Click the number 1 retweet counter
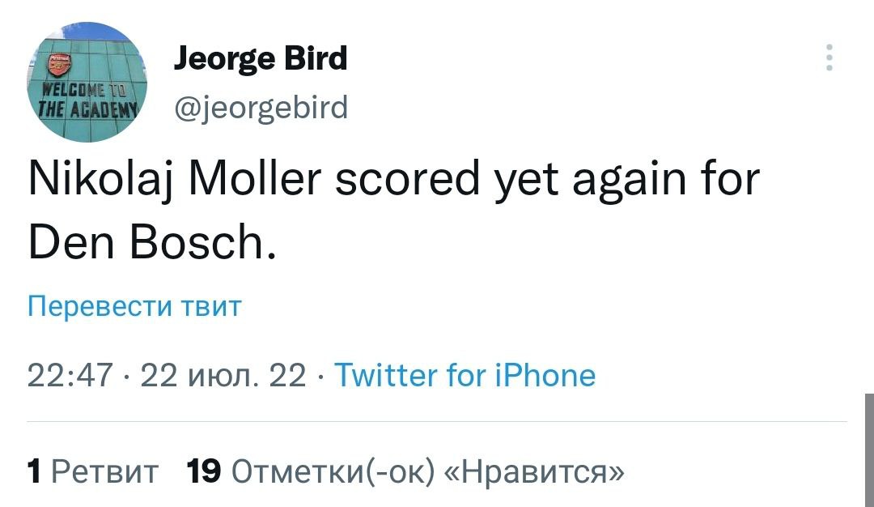Viewport: 874px width, 507px height. (34, 469)
